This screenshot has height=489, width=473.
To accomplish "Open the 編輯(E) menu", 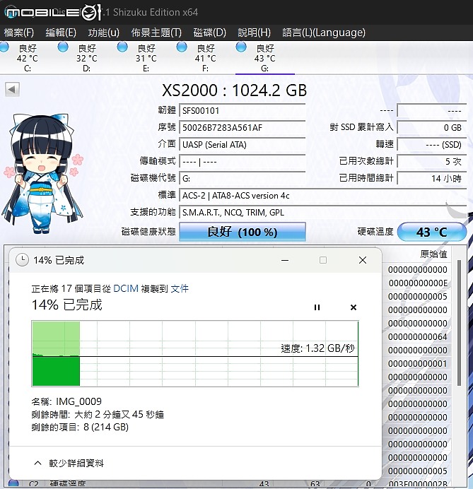I will coord(61,33).
